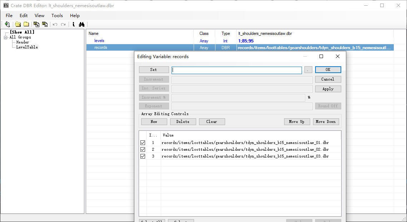
Task: Uncheck checkbox for array row 1
Action: tap(143, 143)
